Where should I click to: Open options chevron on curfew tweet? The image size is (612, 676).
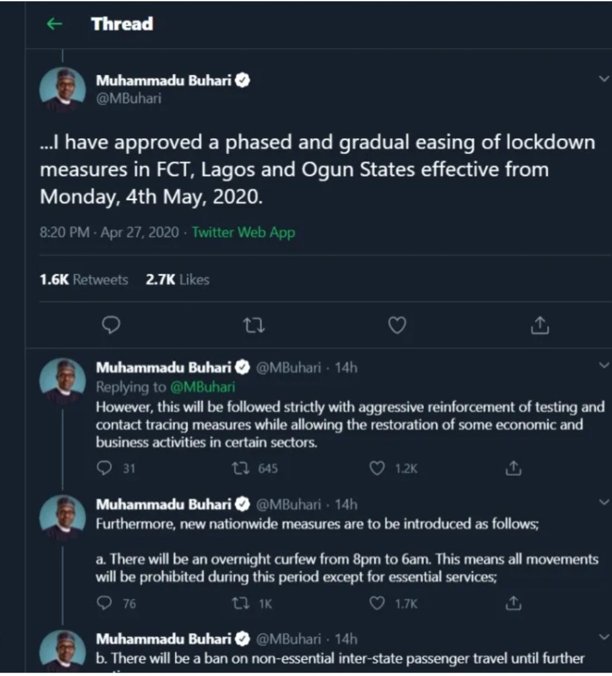click(603, 502)
